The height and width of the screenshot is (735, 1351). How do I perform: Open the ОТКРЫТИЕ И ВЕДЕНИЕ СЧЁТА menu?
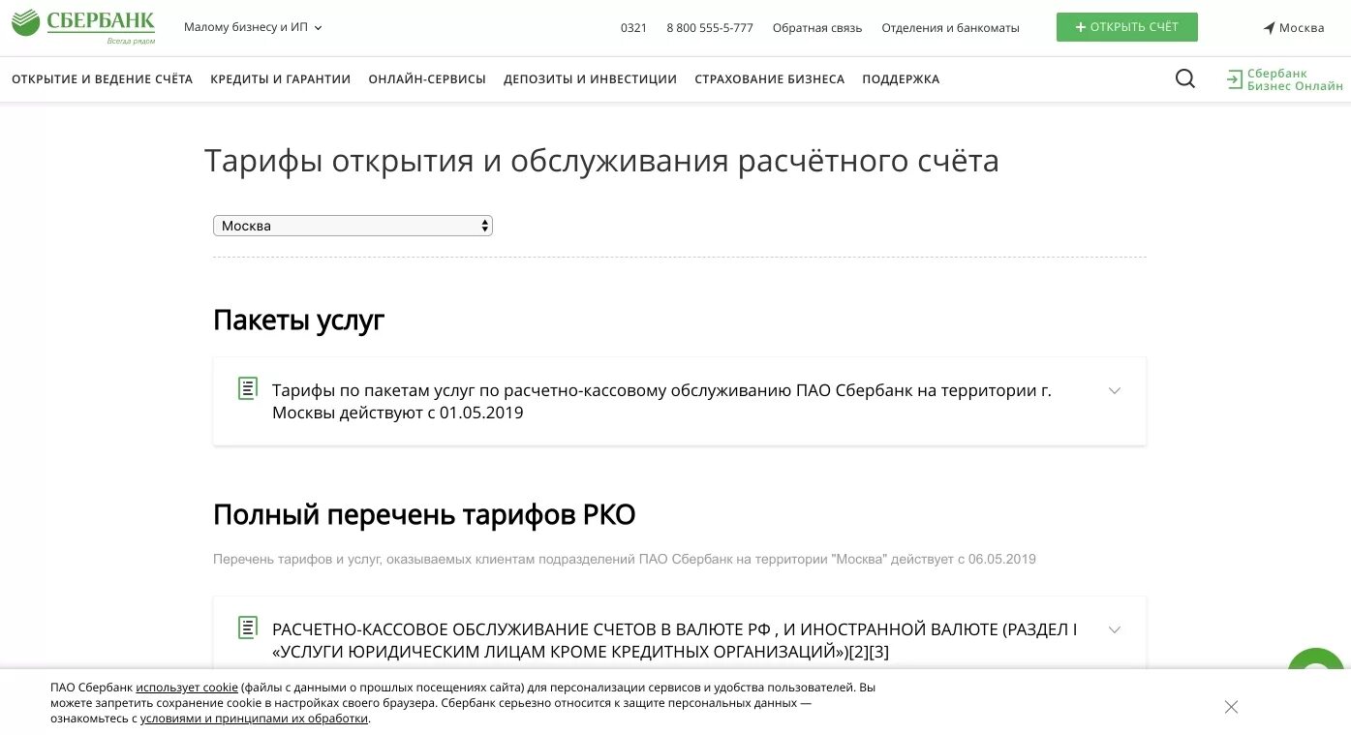pyautogui.click(x=102, y=79)
